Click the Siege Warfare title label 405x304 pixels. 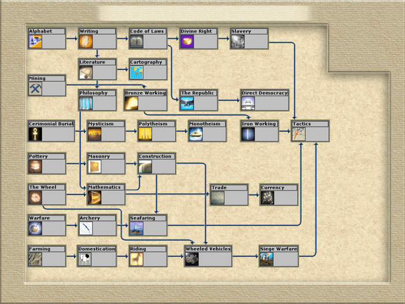pyautogui.click(x=279, y=249)
